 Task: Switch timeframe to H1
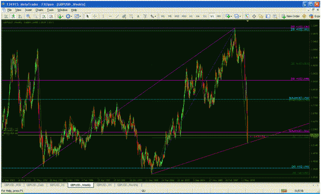[191, 16]
